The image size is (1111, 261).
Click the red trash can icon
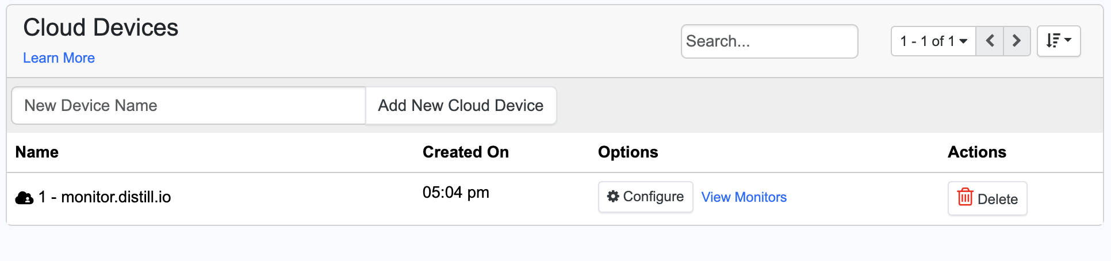pyautogui.click(x=965, y=197)
